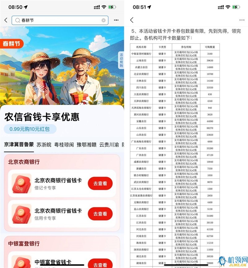The width and height of the screenshot is (248, 268).
Task: Select the quantity cell 44090 for 安徽农信
Action: (x=210, y=121)
